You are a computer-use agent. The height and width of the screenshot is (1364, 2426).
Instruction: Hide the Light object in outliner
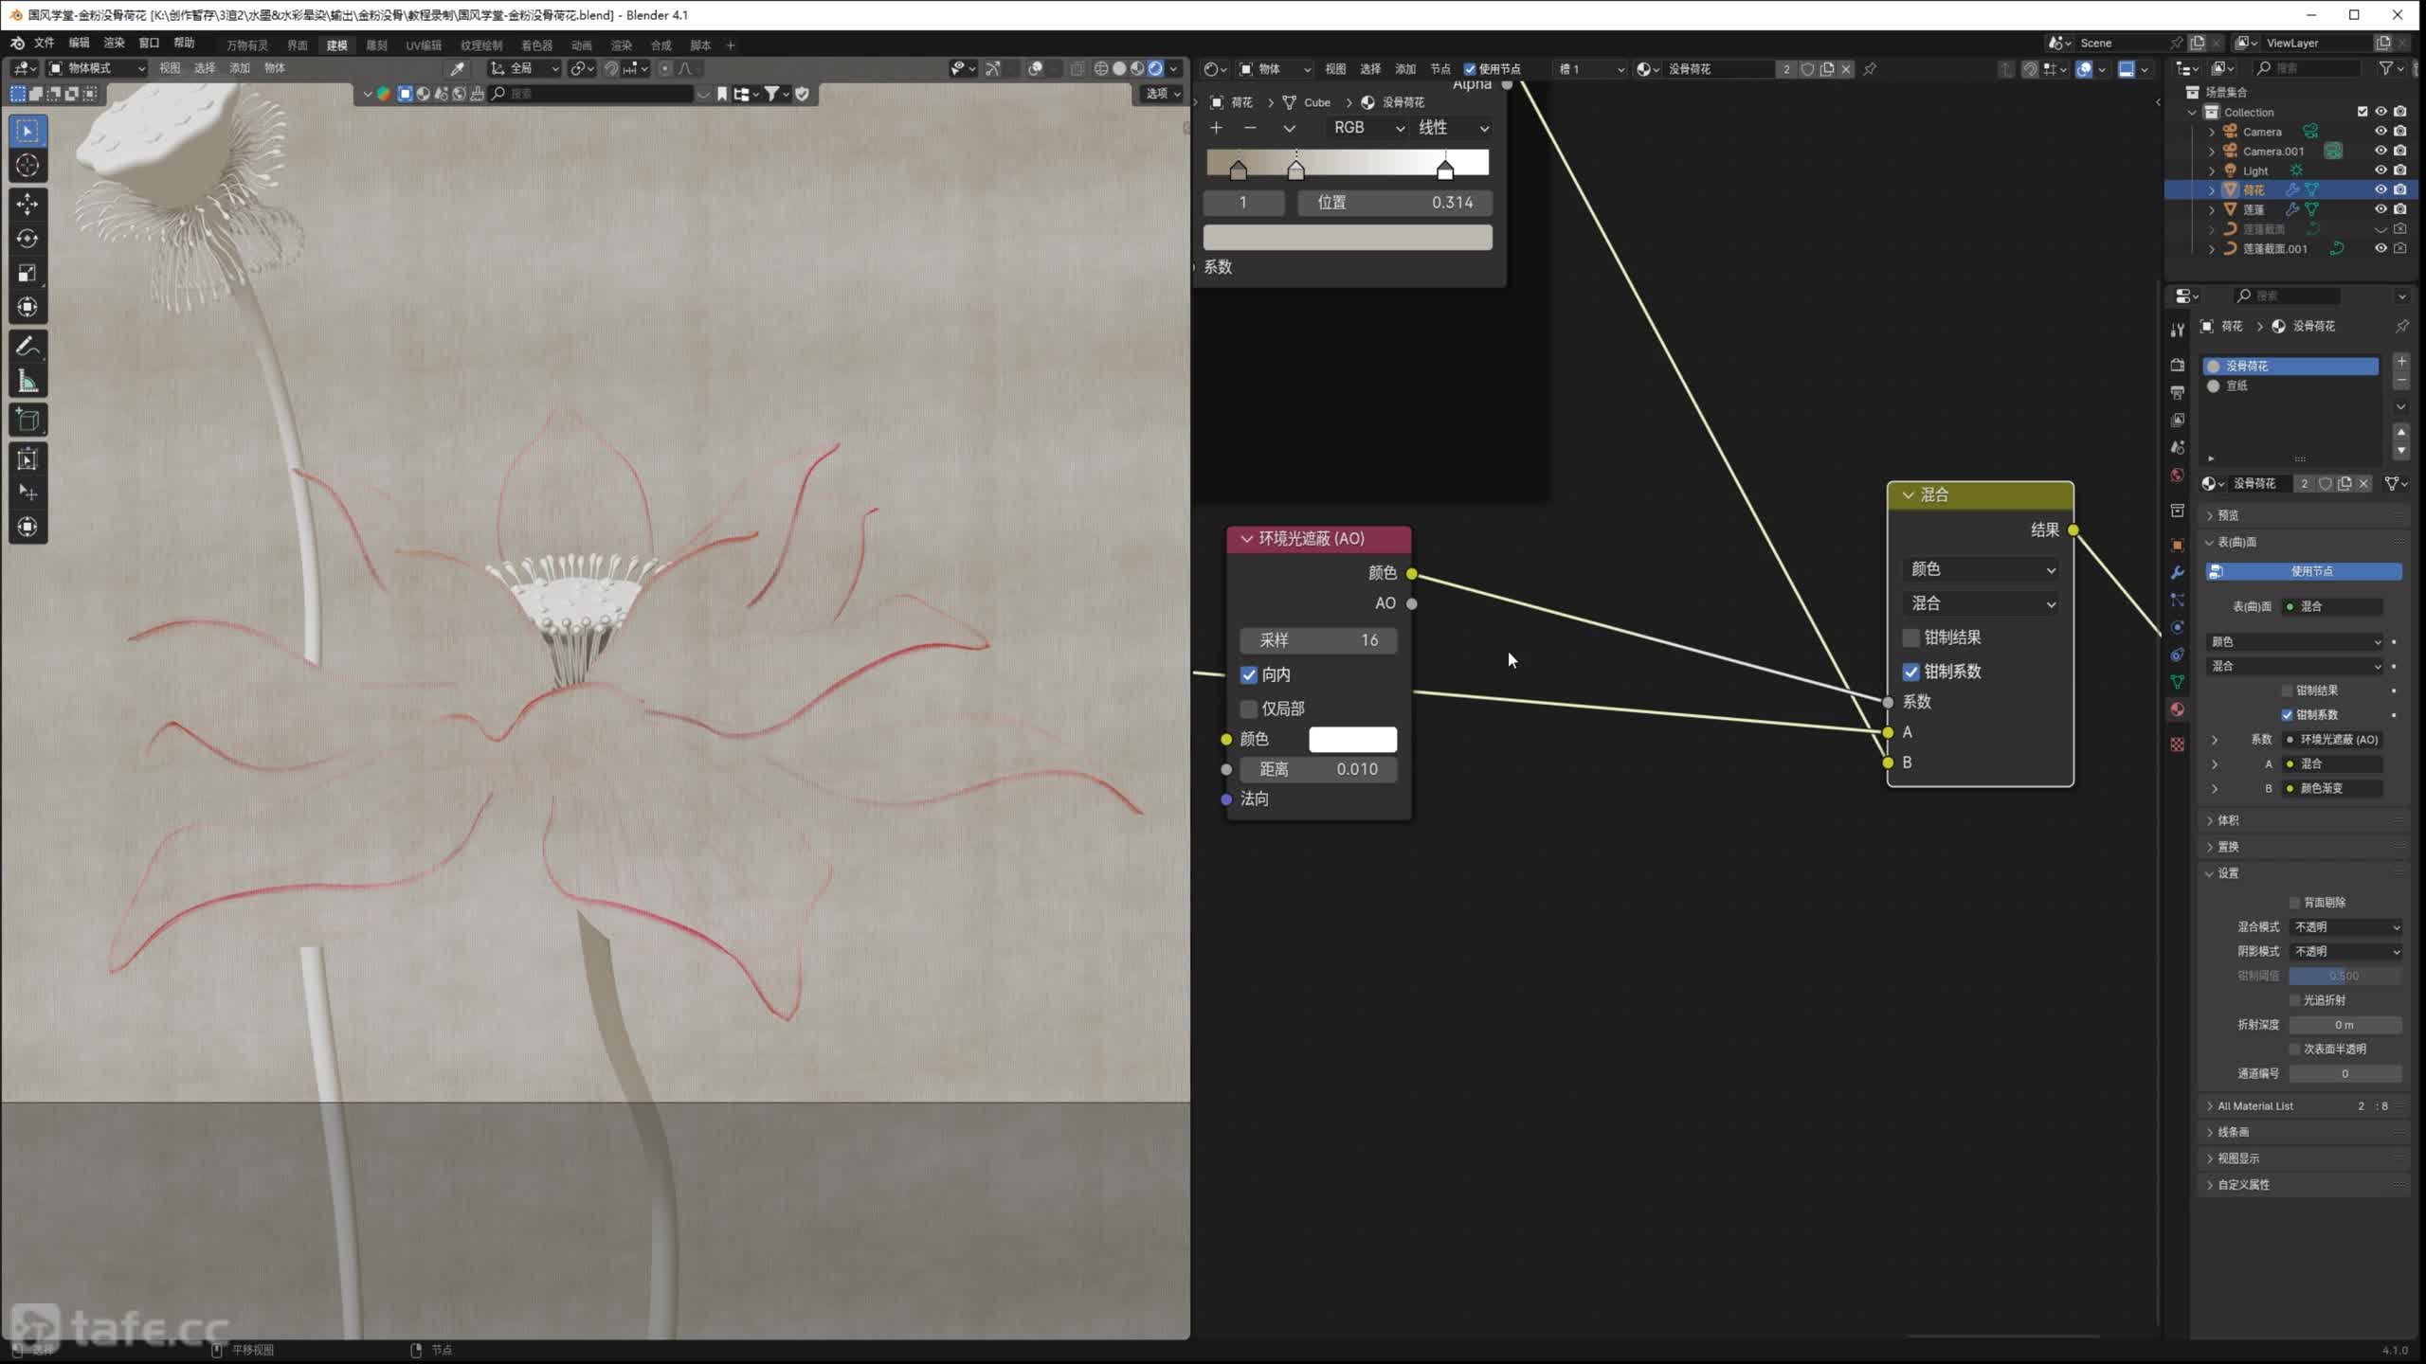(2380, 170)
